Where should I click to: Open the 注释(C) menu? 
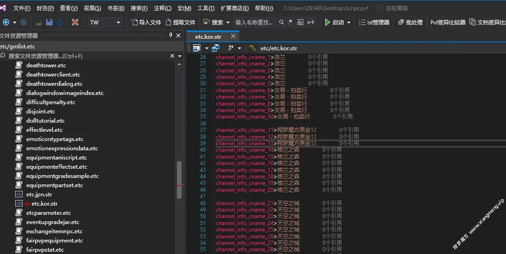[x=163, y=8]
